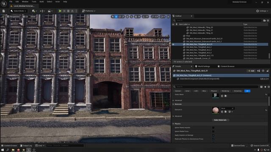Open the Window menu
271x152 pixels.
pyautogui.click(x=25, y=2)
